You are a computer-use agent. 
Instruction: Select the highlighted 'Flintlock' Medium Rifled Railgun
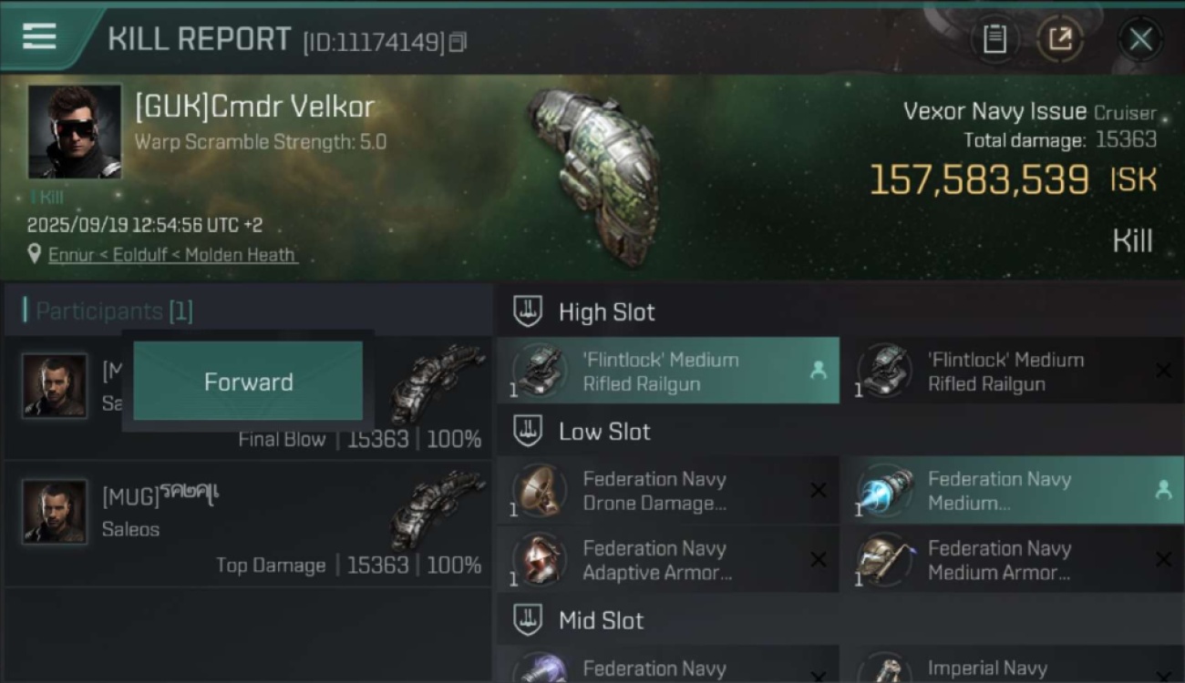(667, 372)
